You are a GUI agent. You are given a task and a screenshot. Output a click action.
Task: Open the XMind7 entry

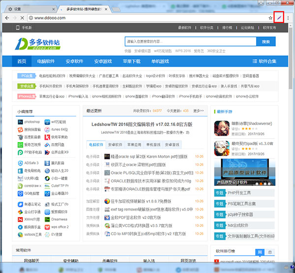[x=29, y=220]
